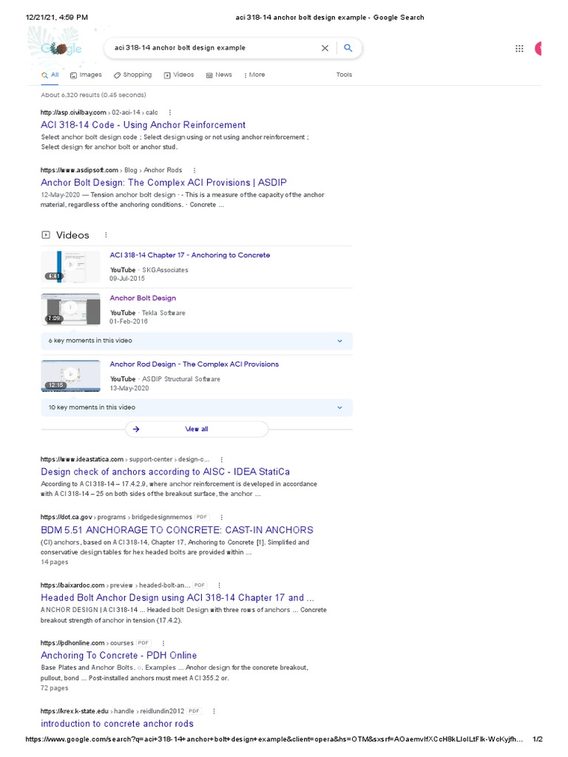Switch to the Images tab

tap(86, 75)
